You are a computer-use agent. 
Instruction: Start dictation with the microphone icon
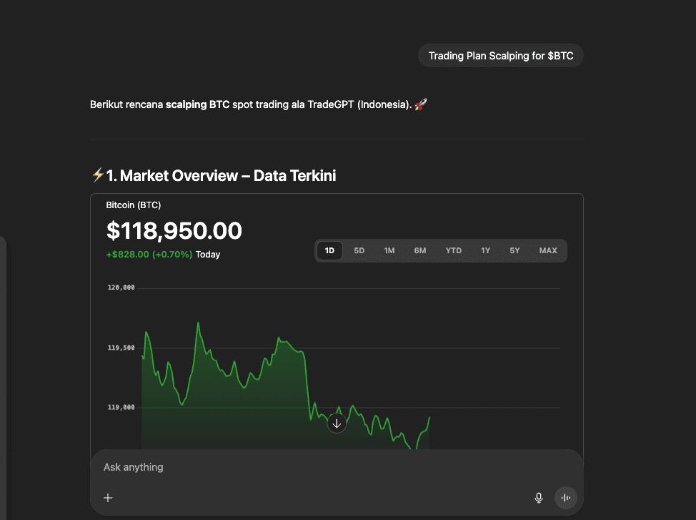tap(539, 498)
